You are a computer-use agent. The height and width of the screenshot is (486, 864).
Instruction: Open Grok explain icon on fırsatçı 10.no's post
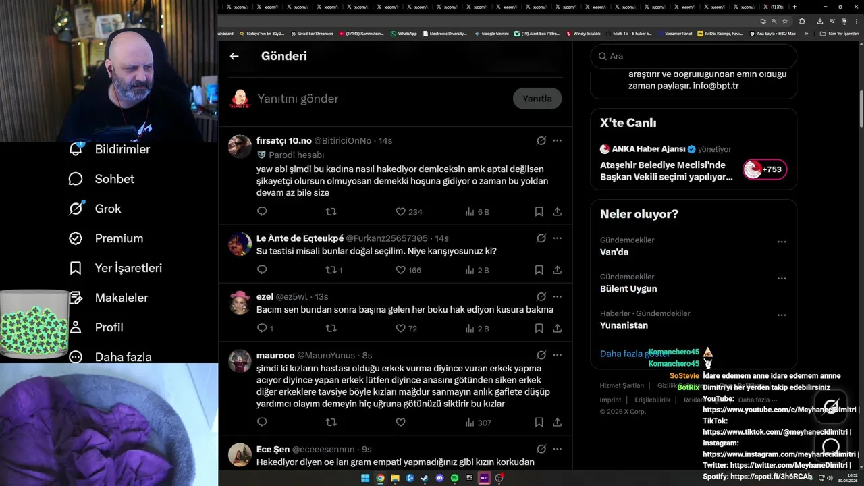coord(541,140)
